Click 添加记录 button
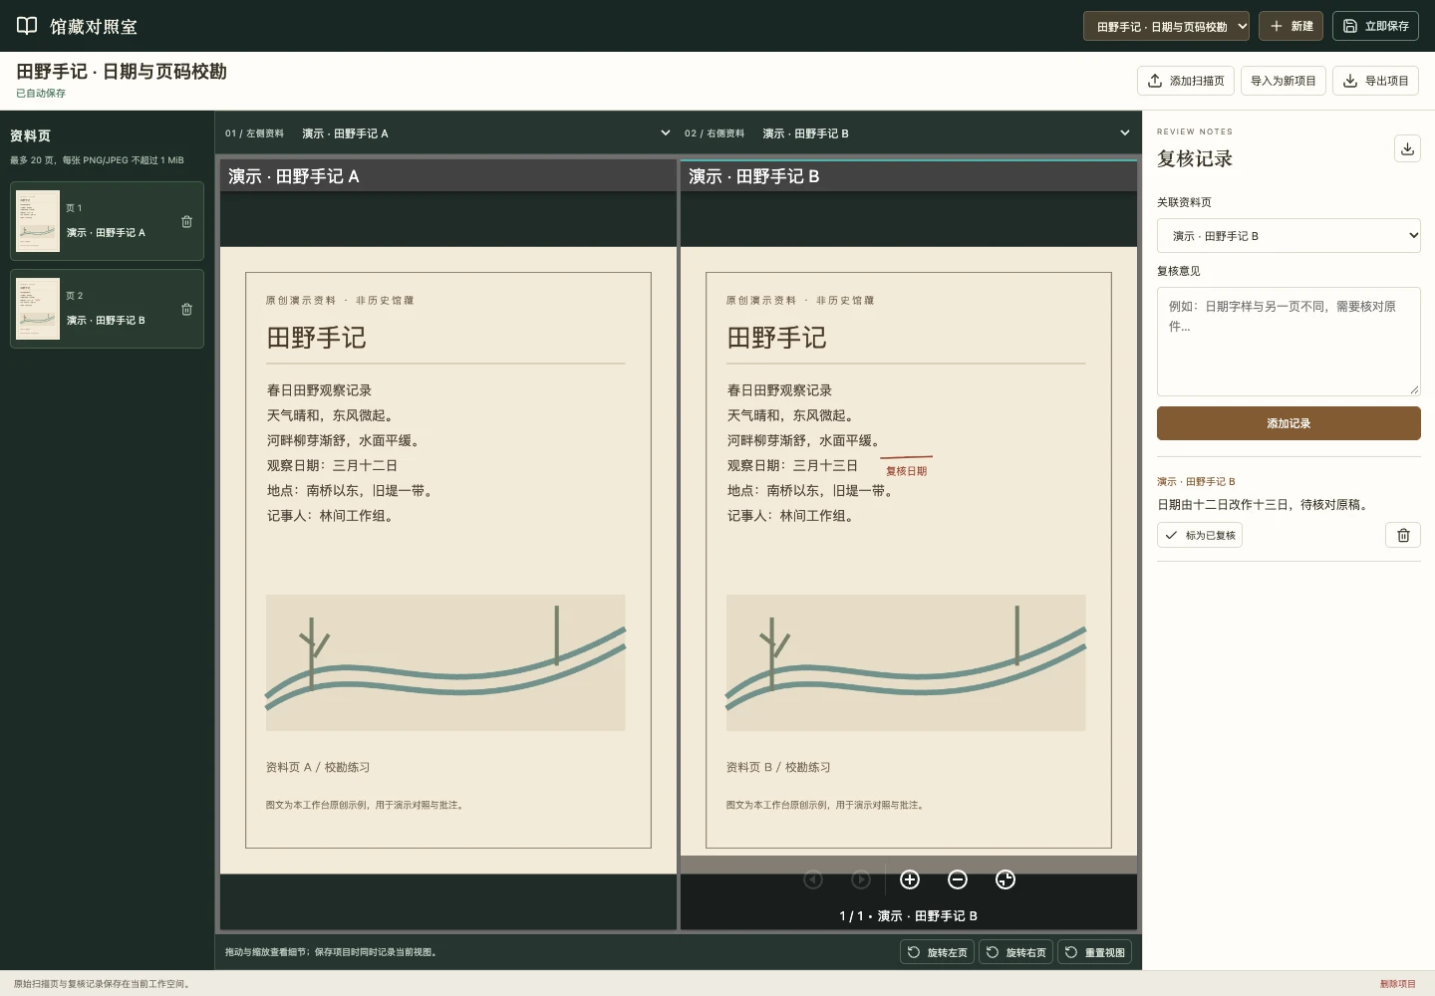1435x996 pixels. point(1289,423)
